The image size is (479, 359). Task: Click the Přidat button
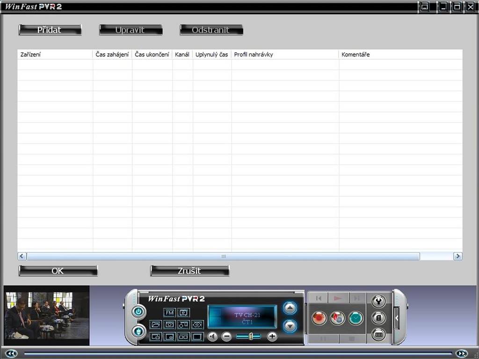50,30
